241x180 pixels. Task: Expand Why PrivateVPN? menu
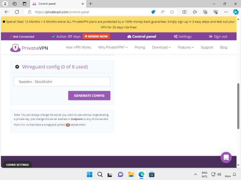(113, 47)
